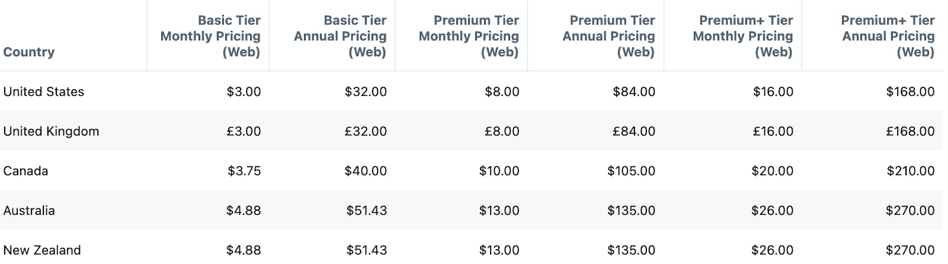Click United Kingdom Premium+ monthly price £16.00

tap(773, 131)
